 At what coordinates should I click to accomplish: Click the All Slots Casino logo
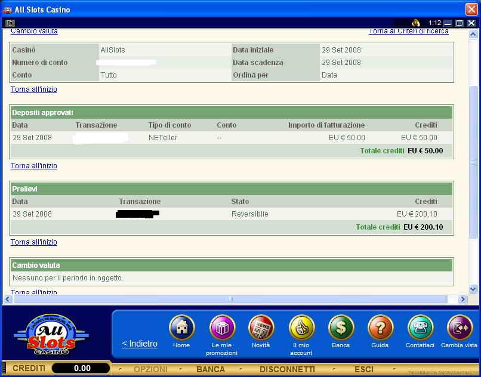[51, 335]
